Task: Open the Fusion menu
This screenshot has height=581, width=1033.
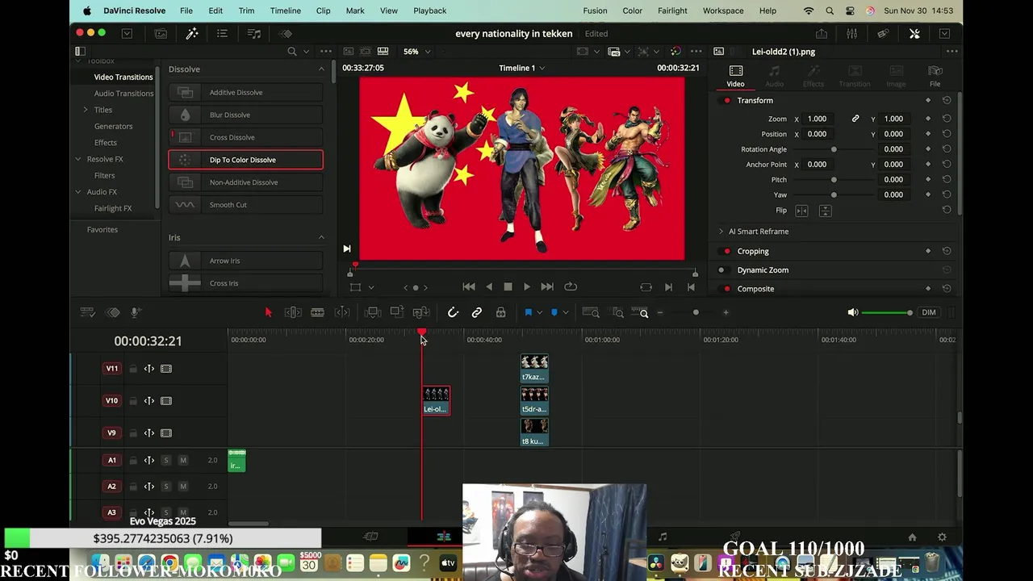Action: [595, 10]
